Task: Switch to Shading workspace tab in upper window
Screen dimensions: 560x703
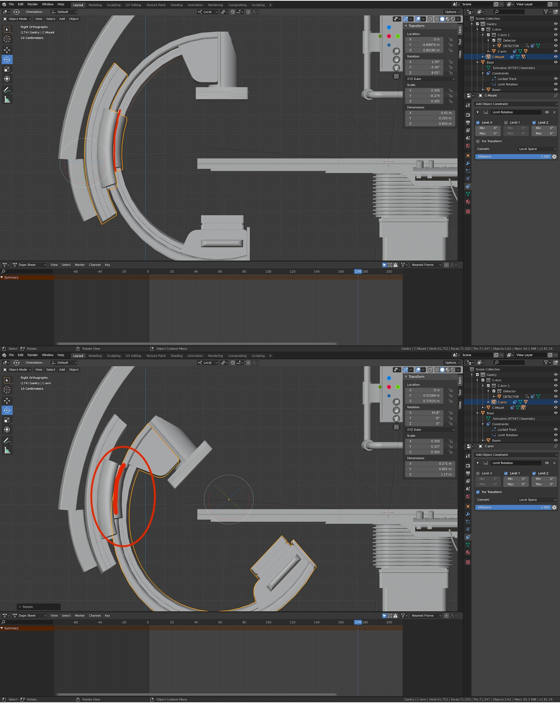Action: click(x=177, y=5)
